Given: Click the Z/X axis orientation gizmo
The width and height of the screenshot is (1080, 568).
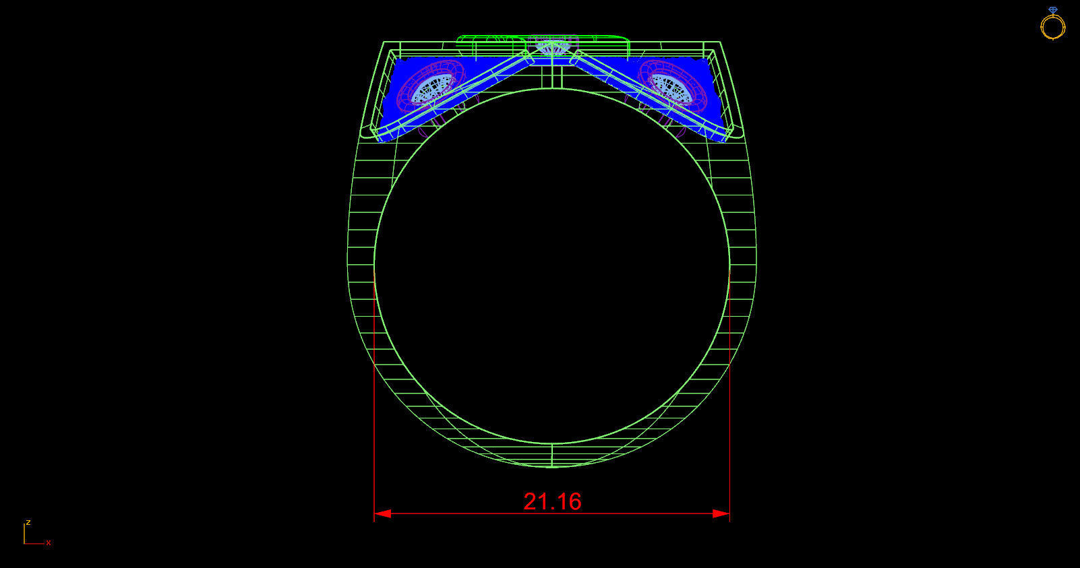Looking at the screenshot, I should [37, 533].
